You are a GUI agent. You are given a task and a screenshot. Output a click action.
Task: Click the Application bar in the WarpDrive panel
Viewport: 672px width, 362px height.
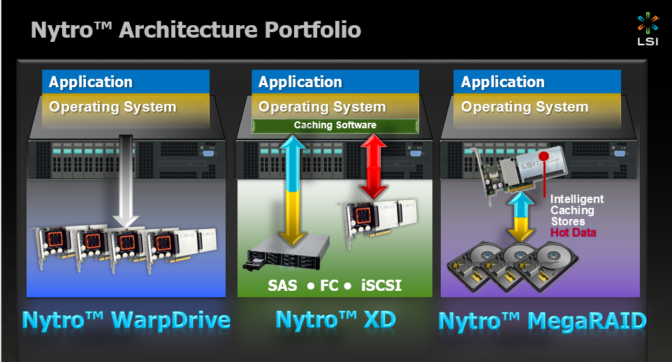126,82
